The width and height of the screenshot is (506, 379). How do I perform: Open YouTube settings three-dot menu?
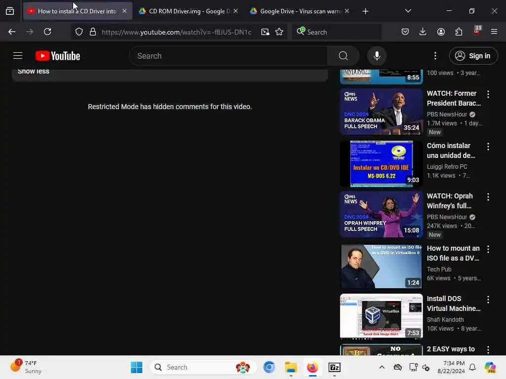(x=435, y=56)
